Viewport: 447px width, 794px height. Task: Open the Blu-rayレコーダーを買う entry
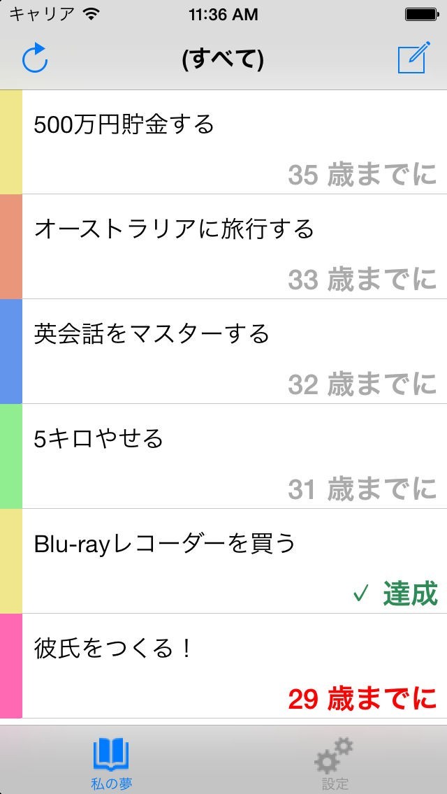pos(166,544)
